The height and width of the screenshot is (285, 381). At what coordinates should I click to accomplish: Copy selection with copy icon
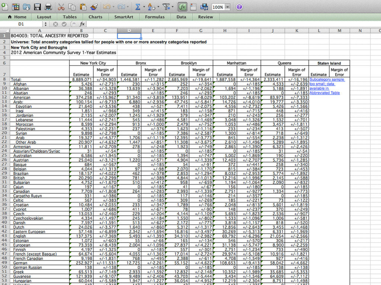coord(72,7)
